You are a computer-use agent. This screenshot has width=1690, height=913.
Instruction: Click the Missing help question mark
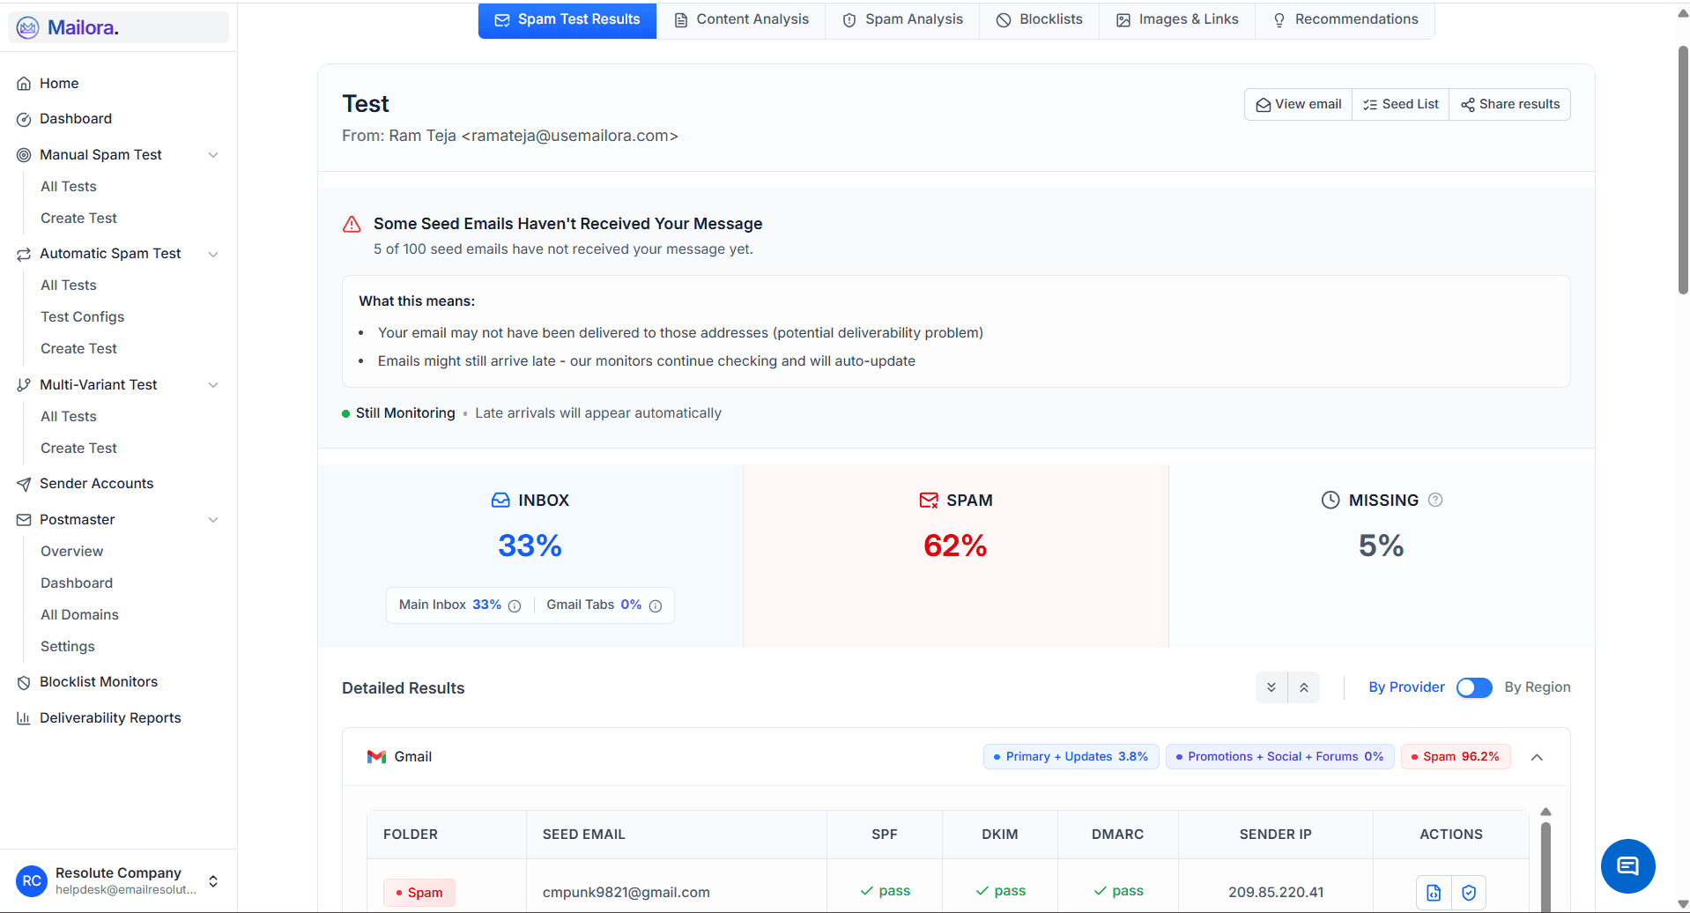pos(1435,500)
